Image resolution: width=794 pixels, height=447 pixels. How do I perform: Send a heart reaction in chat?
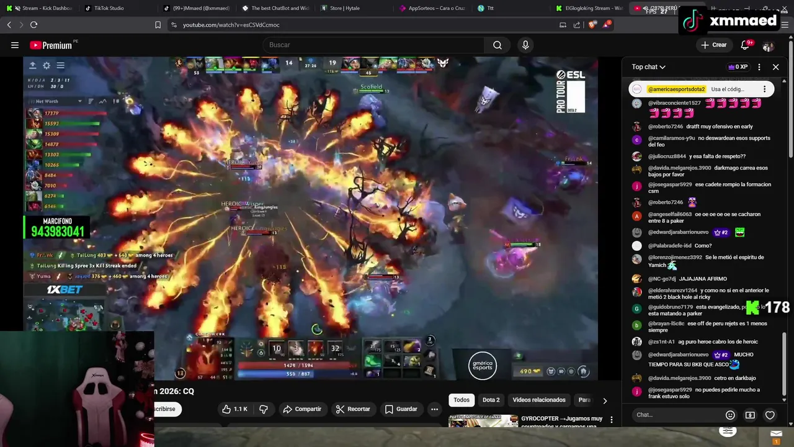(x=770, y=415)
